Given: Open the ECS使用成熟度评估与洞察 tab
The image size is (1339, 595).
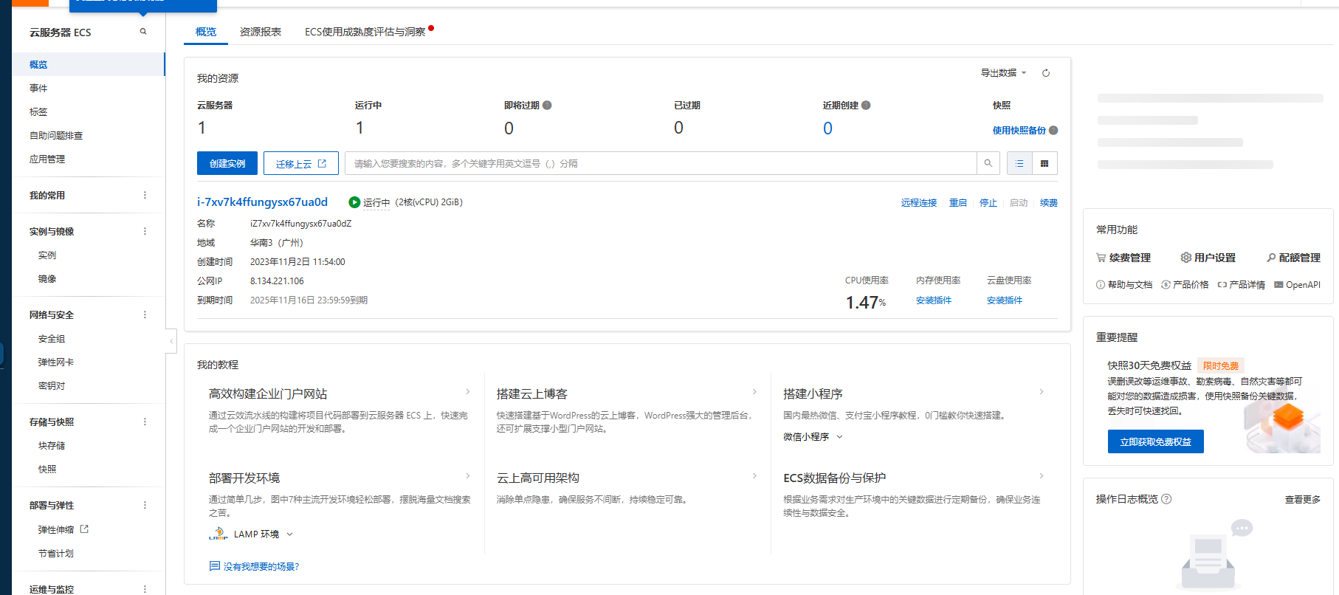Looking at the screenshot, I should click(x=365, y=32).
